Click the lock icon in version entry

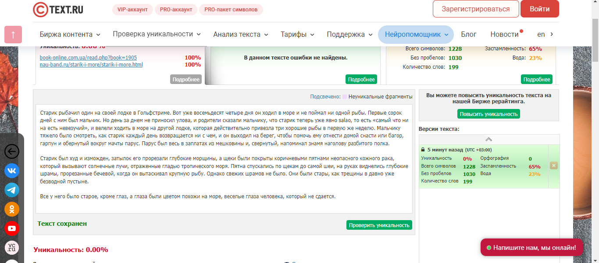pyautogui.click(x=423, y=150)
